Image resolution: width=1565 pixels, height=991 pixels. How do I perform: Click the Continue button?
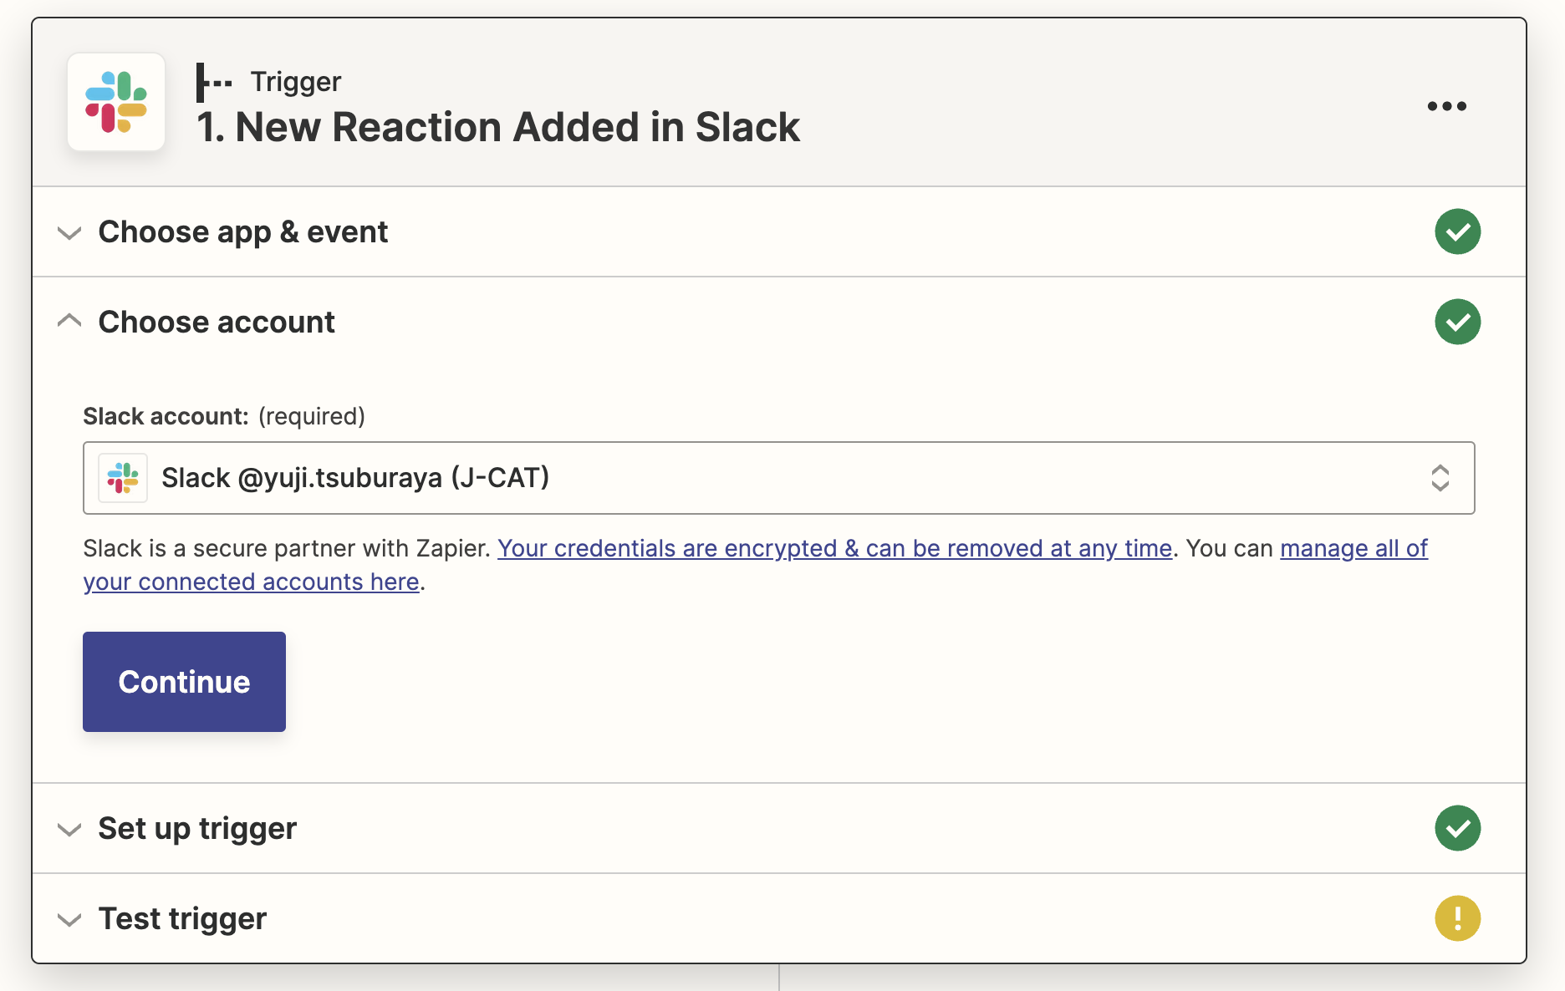tap(184, 682)
